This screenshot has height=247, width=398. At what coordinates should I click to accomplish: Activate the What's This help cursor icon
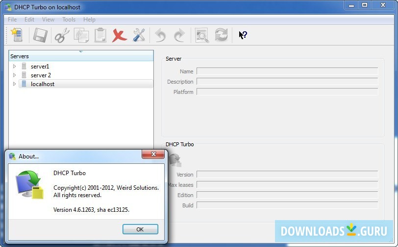pyautogui.click(x=243, y=35)
